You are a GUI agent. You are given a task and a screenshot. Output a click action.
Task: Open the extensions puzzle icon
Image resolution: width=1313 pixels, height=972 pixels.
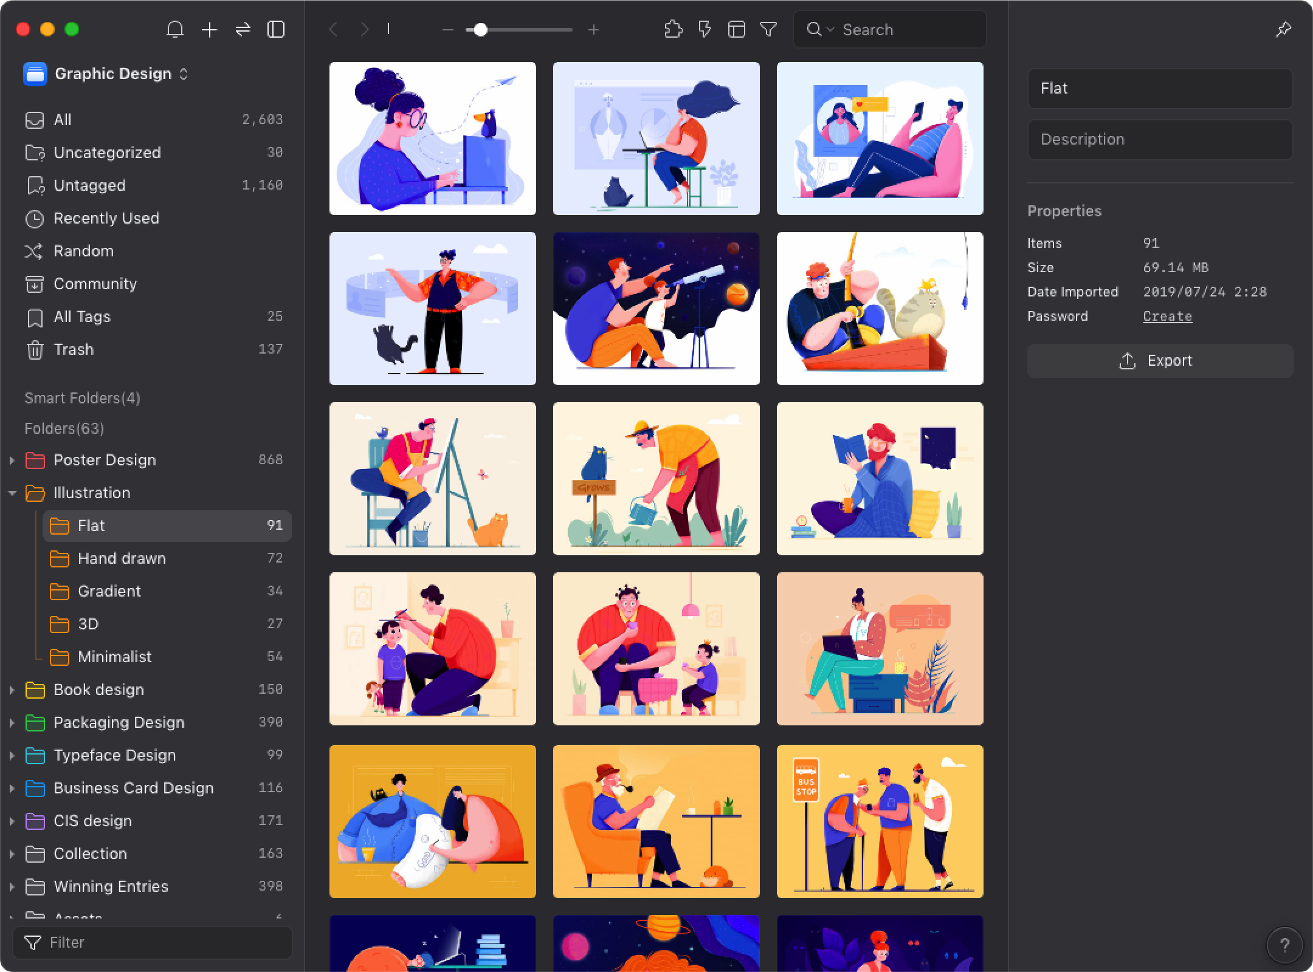673,29
